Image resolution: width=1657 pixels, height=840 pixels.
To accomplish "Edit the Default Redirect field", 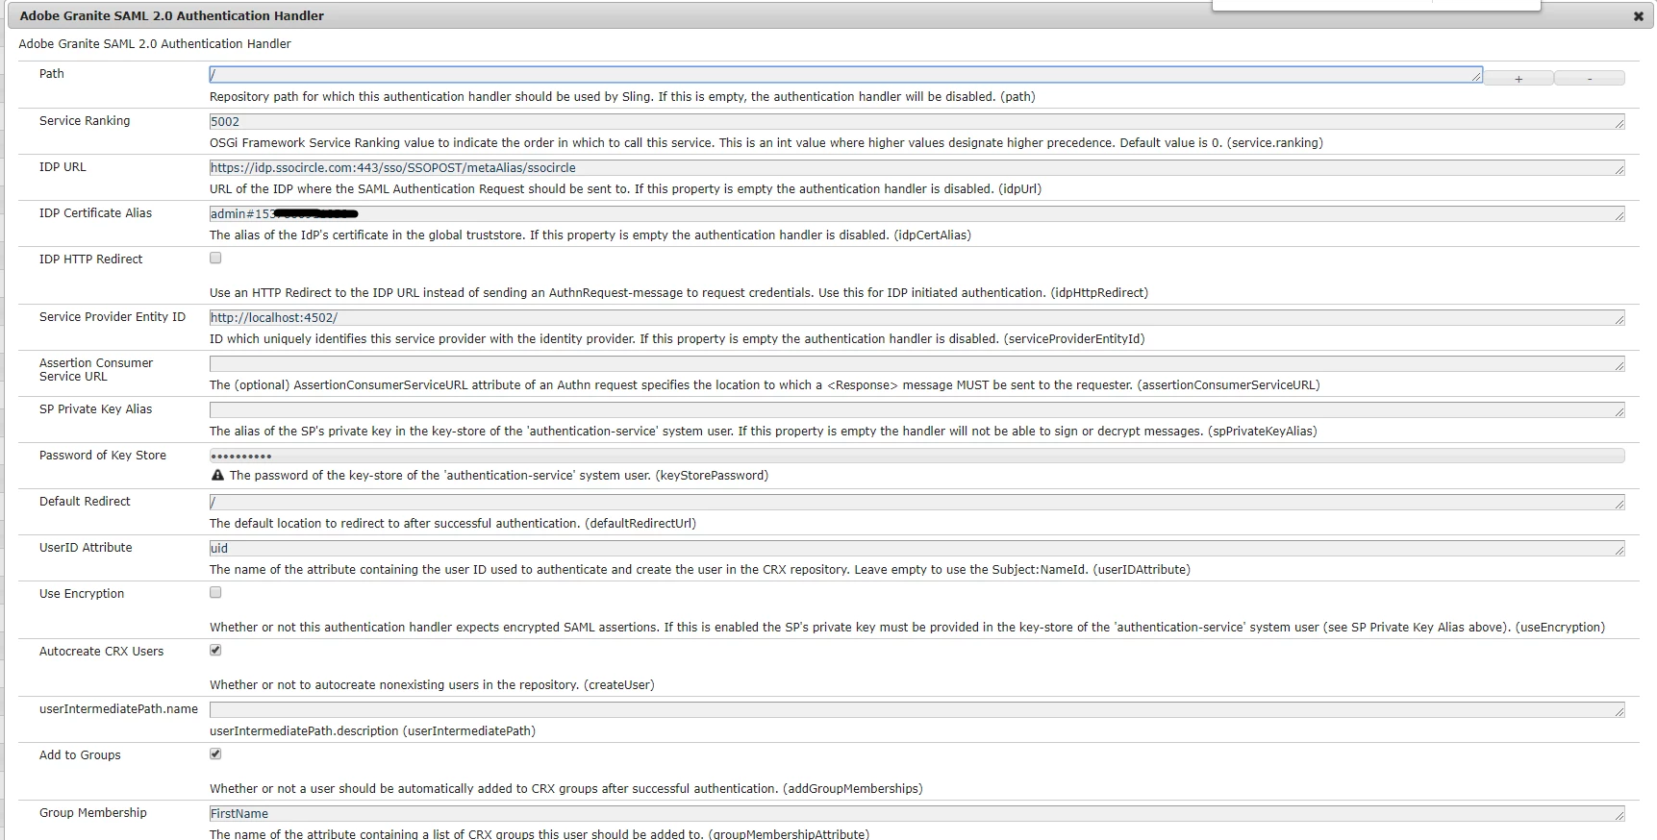I will coord(917,503).
